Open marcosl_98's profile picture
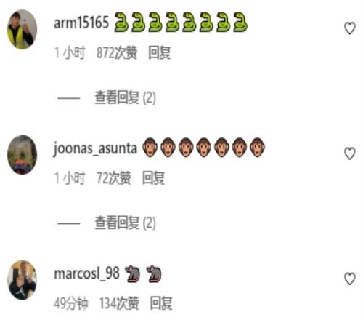The height and width of the screenshot is (320, 363). (x=23, y=280)
